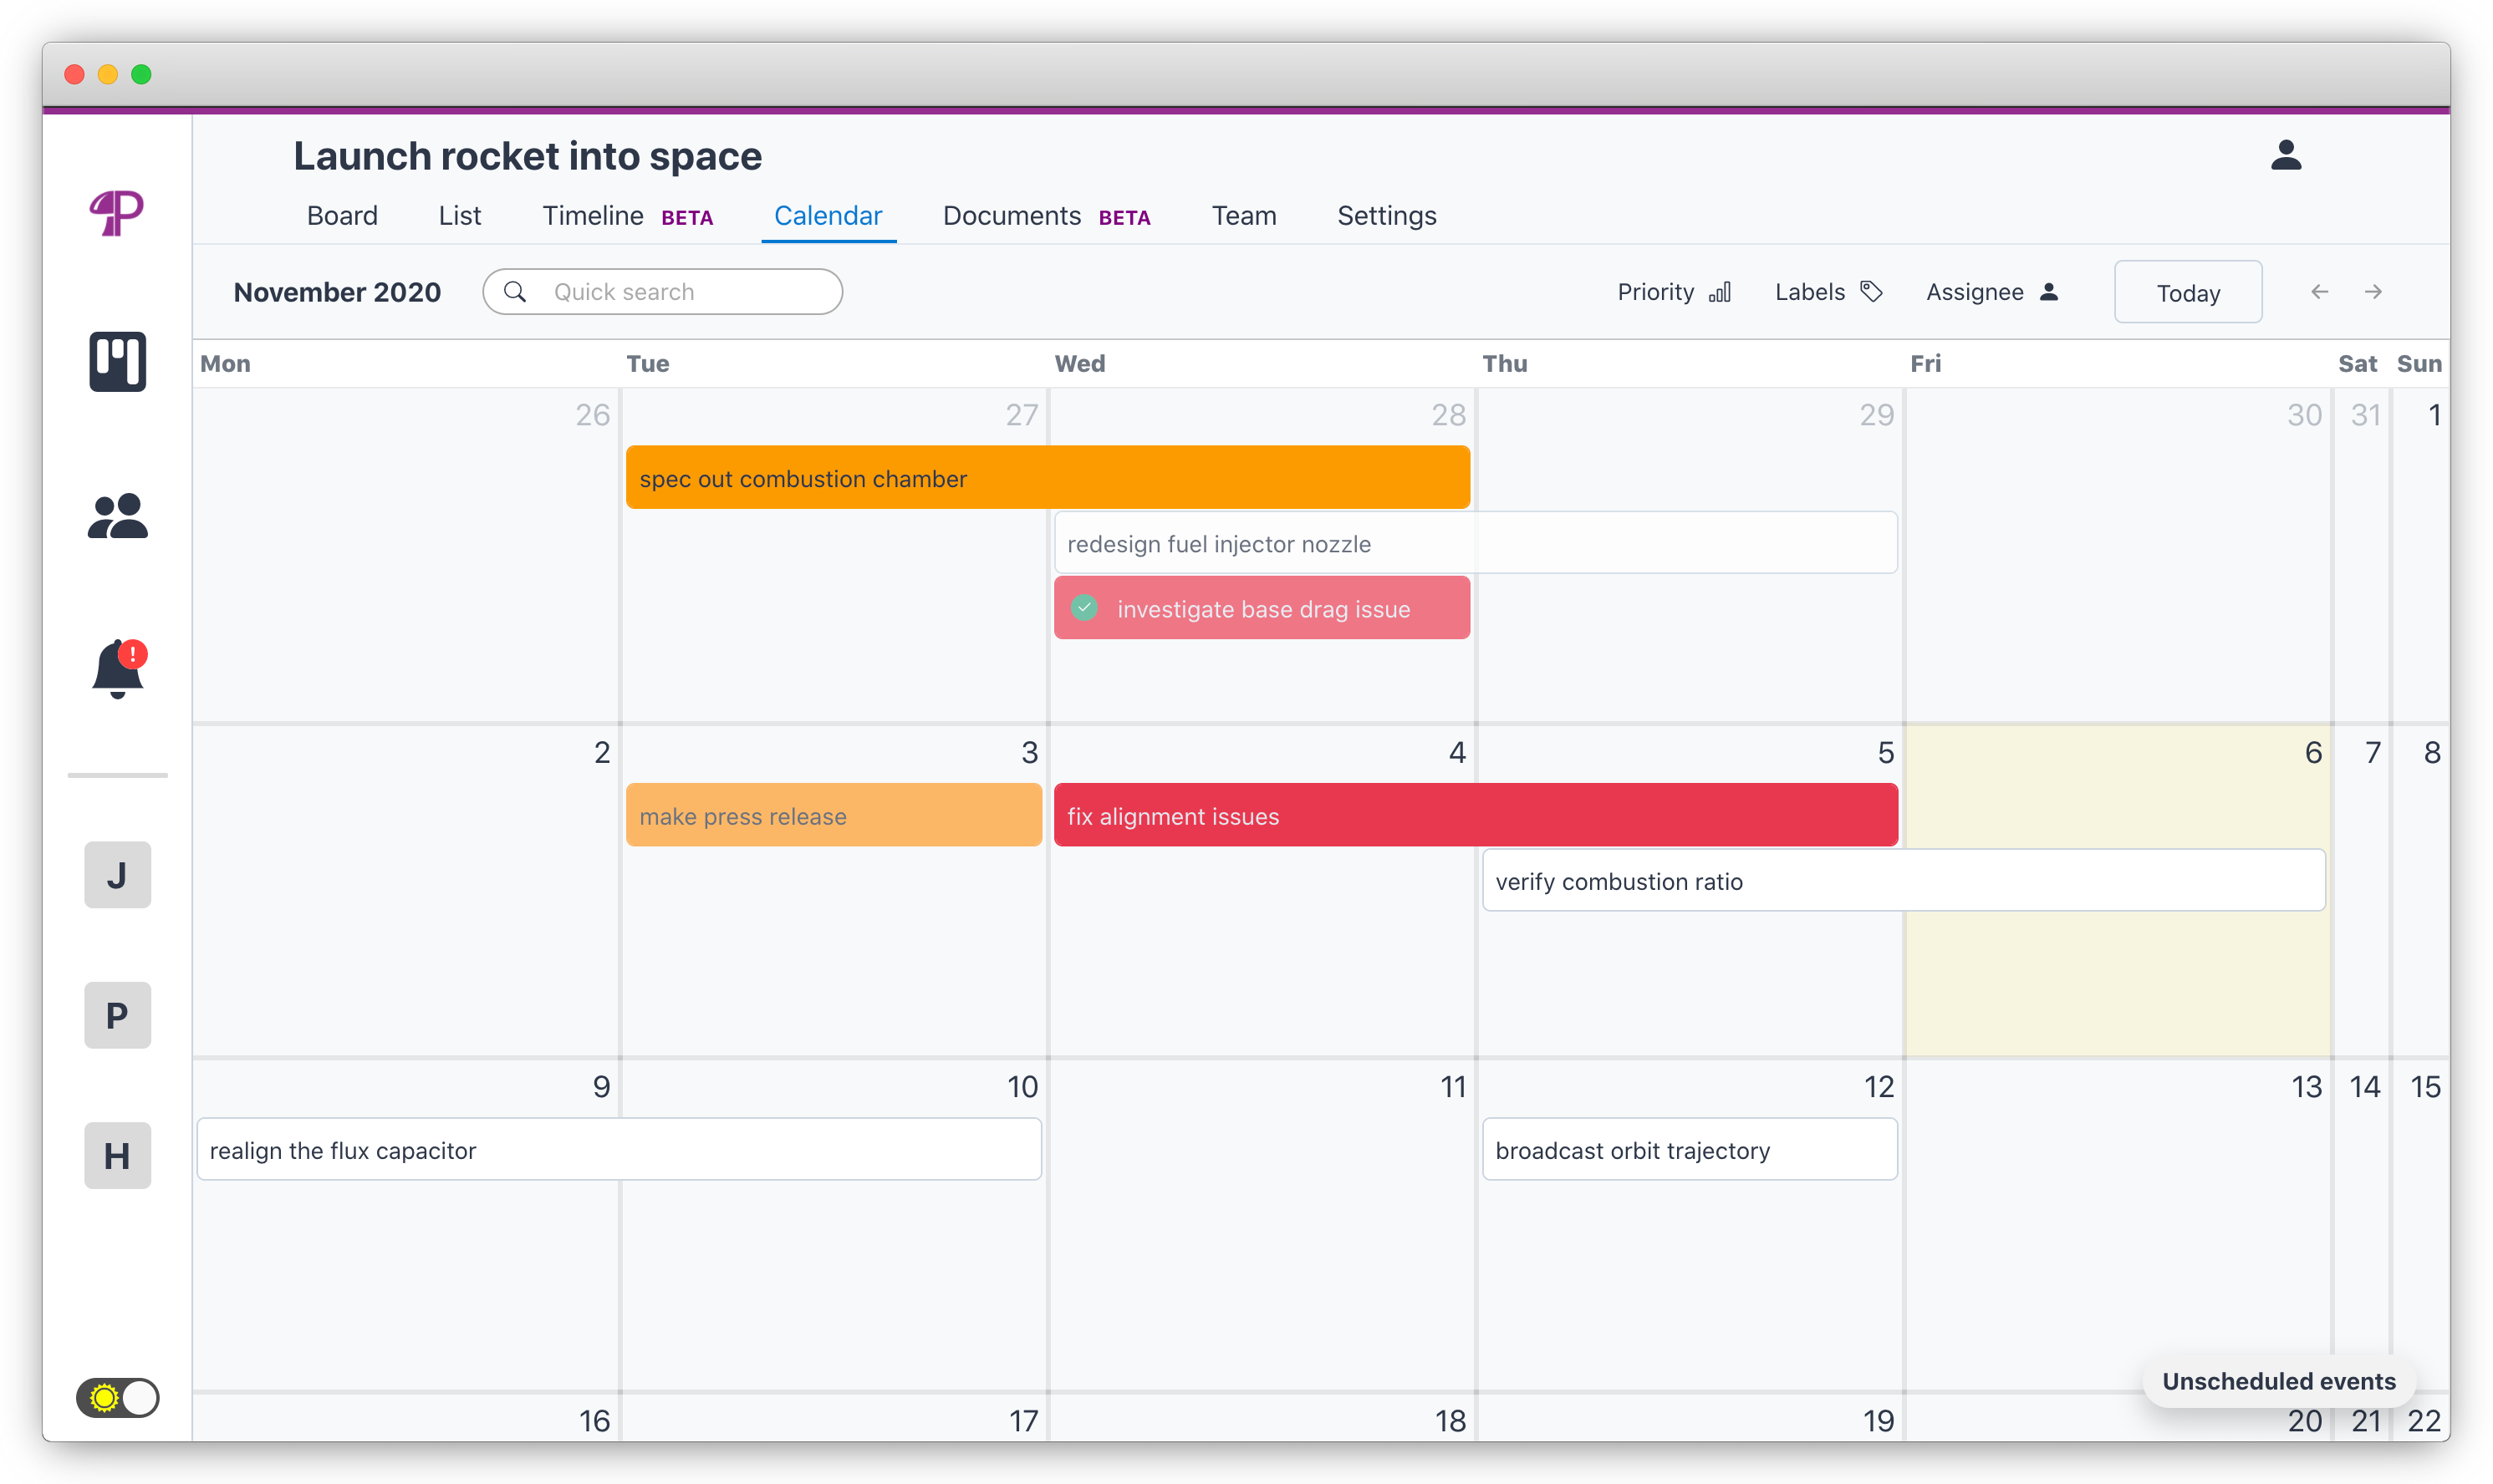
Task: Toggle the J avatar filter in sidebar
Action: [x=117, y=874]
